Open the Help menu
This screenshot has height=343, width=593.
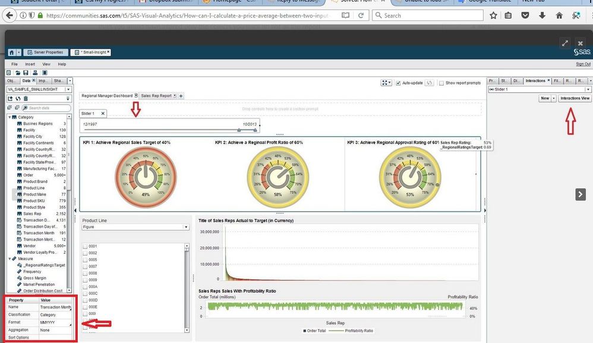[x=62, y=64]
